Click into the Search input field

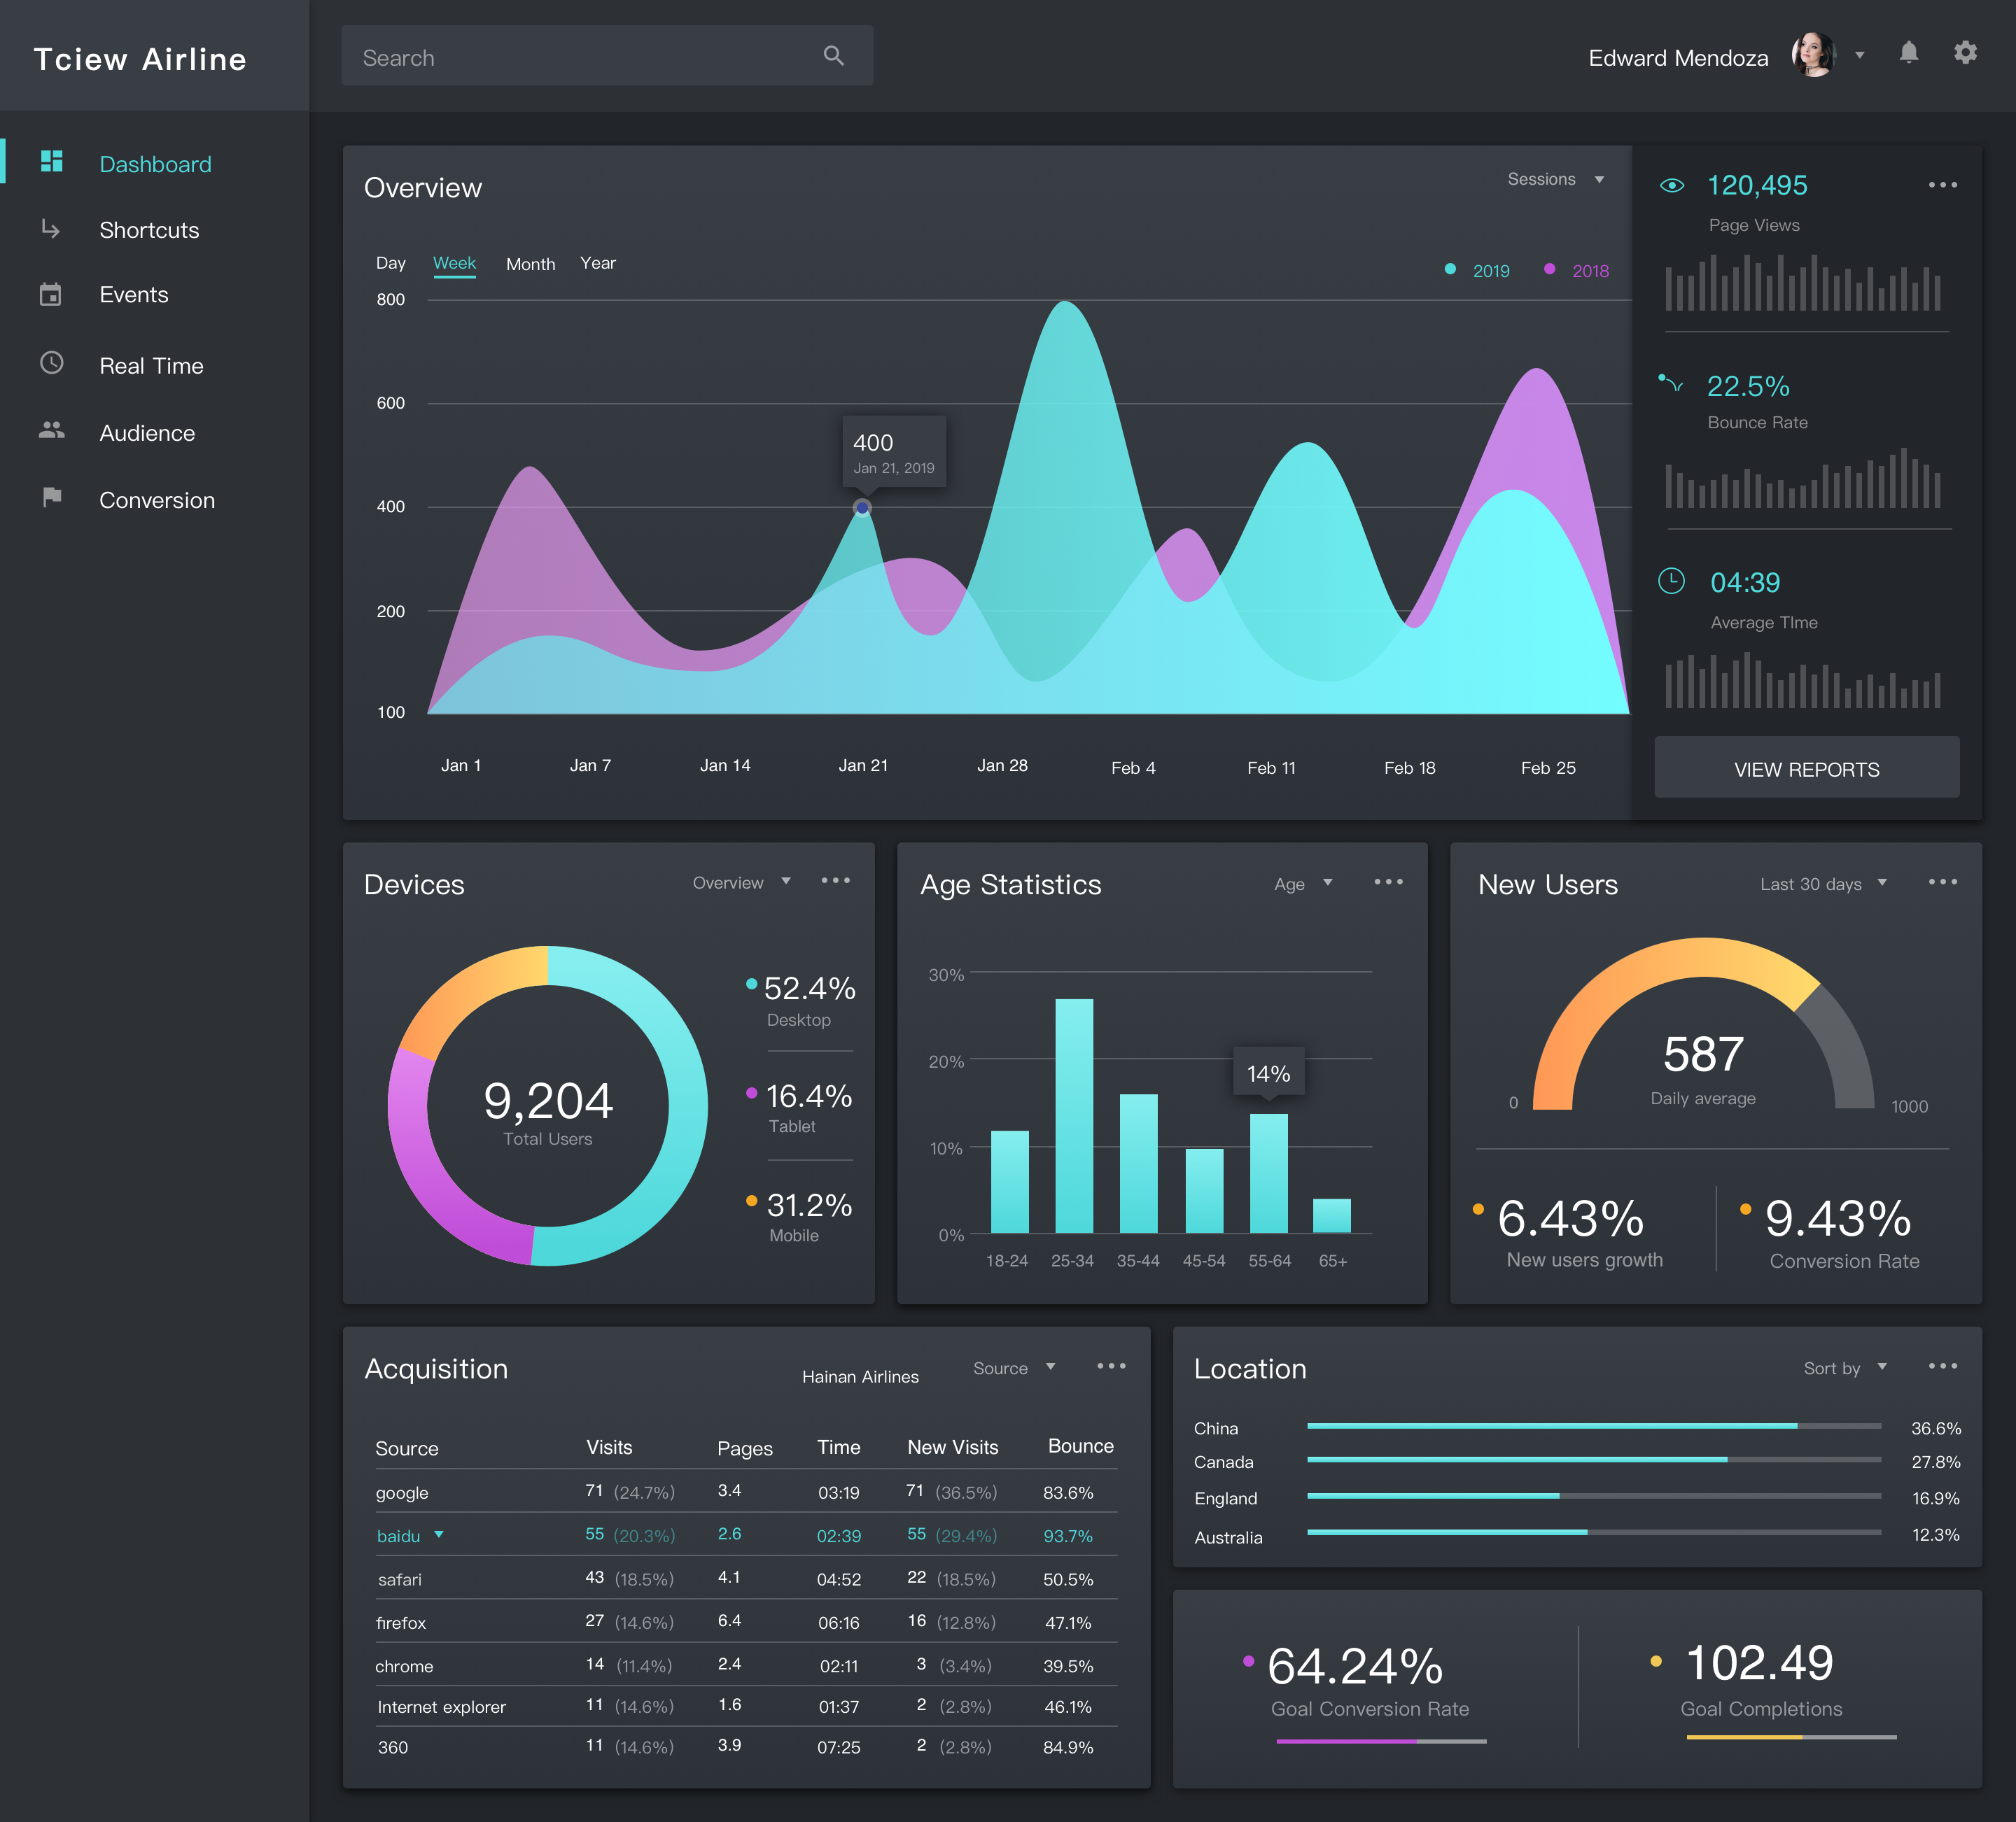[580, 57]
